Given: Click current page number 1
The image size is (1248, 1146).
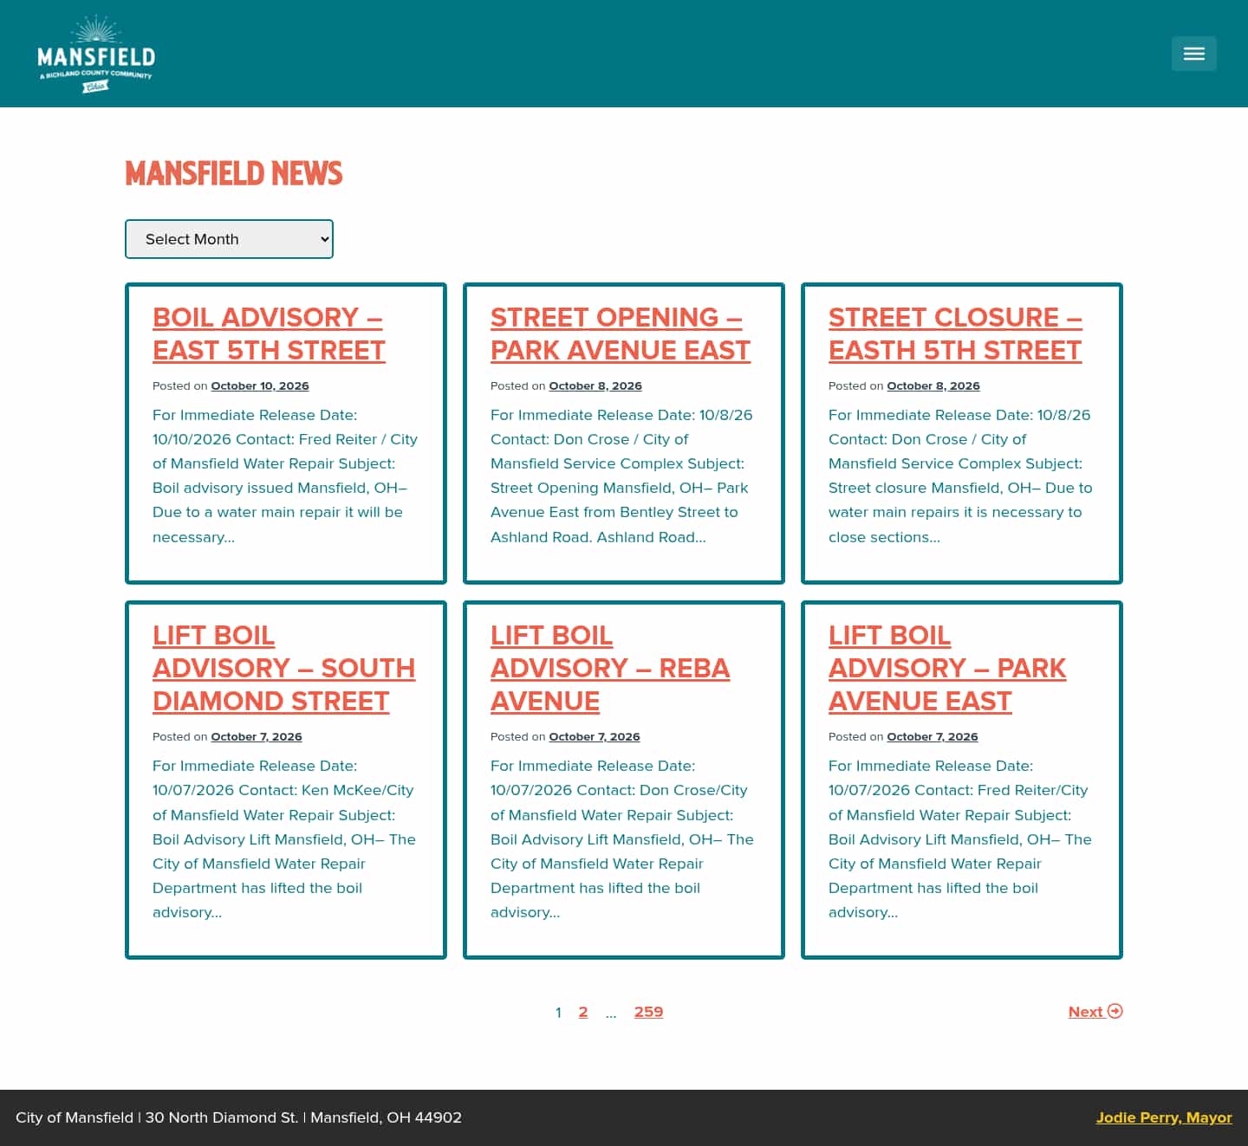Looking at the screenshot, I should point(558,1012).
